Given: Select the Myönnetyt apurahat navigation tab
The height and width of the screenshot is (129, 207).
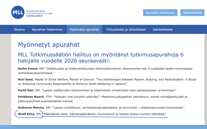Looking at the screenshot, I should click(84, 29).
